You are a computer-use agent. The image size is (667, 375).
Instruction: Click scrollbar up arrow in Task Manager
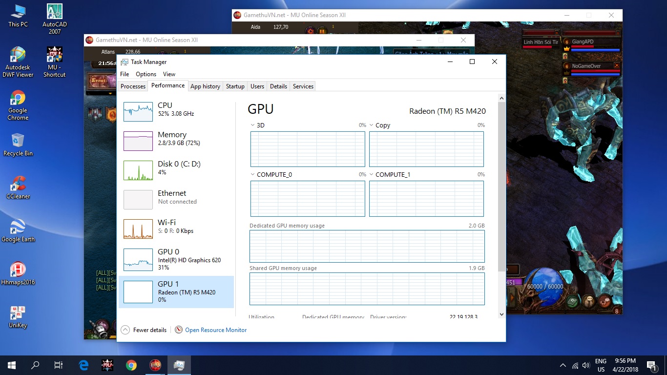point(501,98)
